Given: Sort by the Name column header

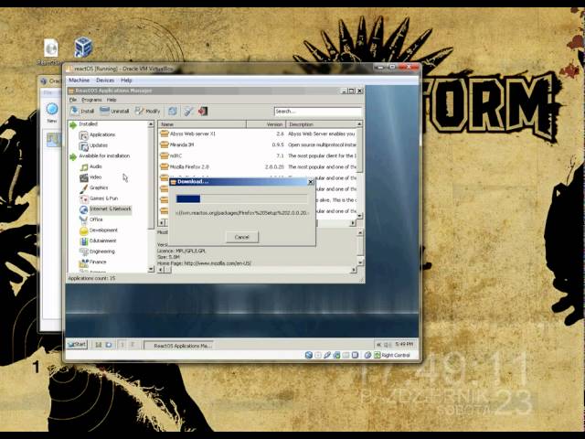Looking at the screenshot, I should tap(202, 124).
